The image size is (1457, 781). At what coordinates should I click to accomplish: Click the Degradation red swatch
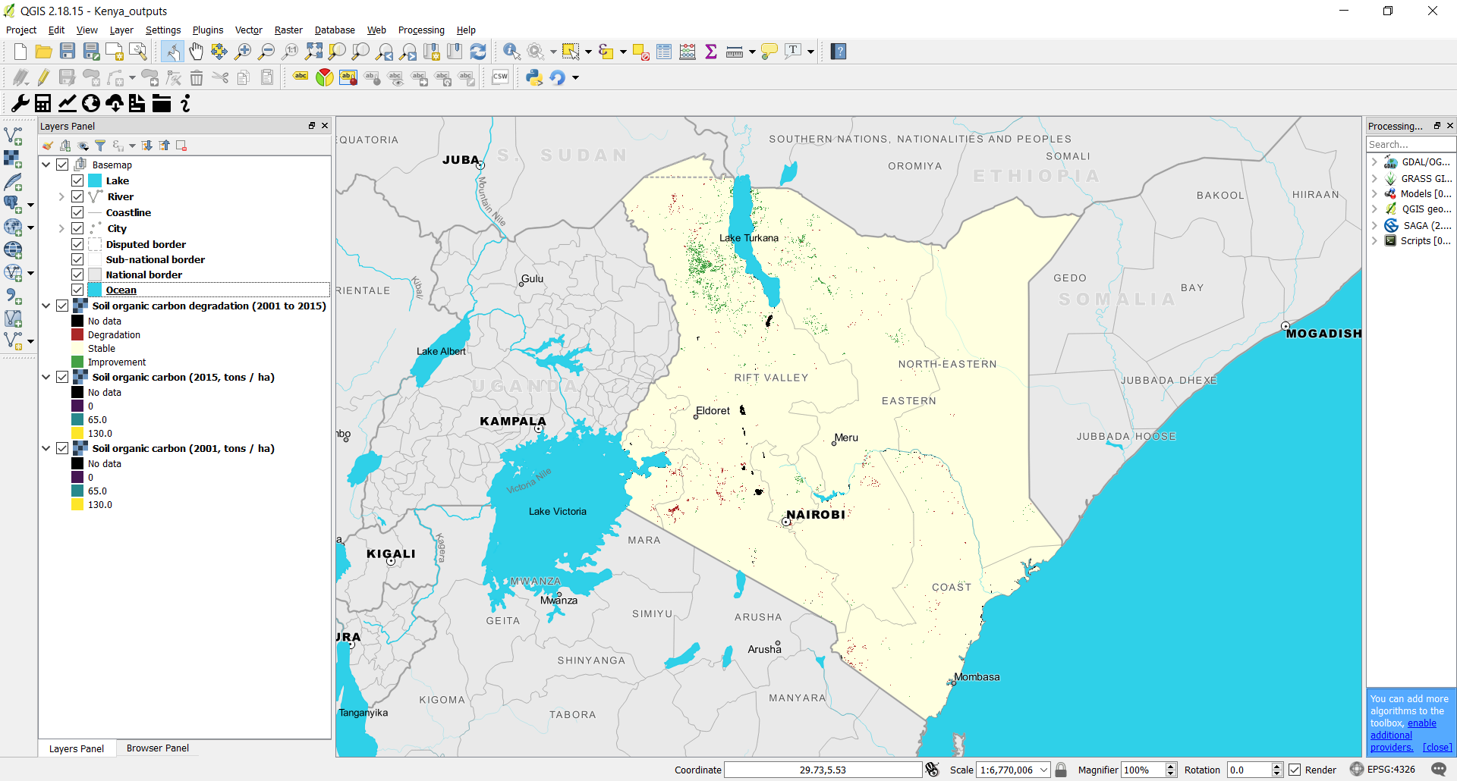coord(77,334)
